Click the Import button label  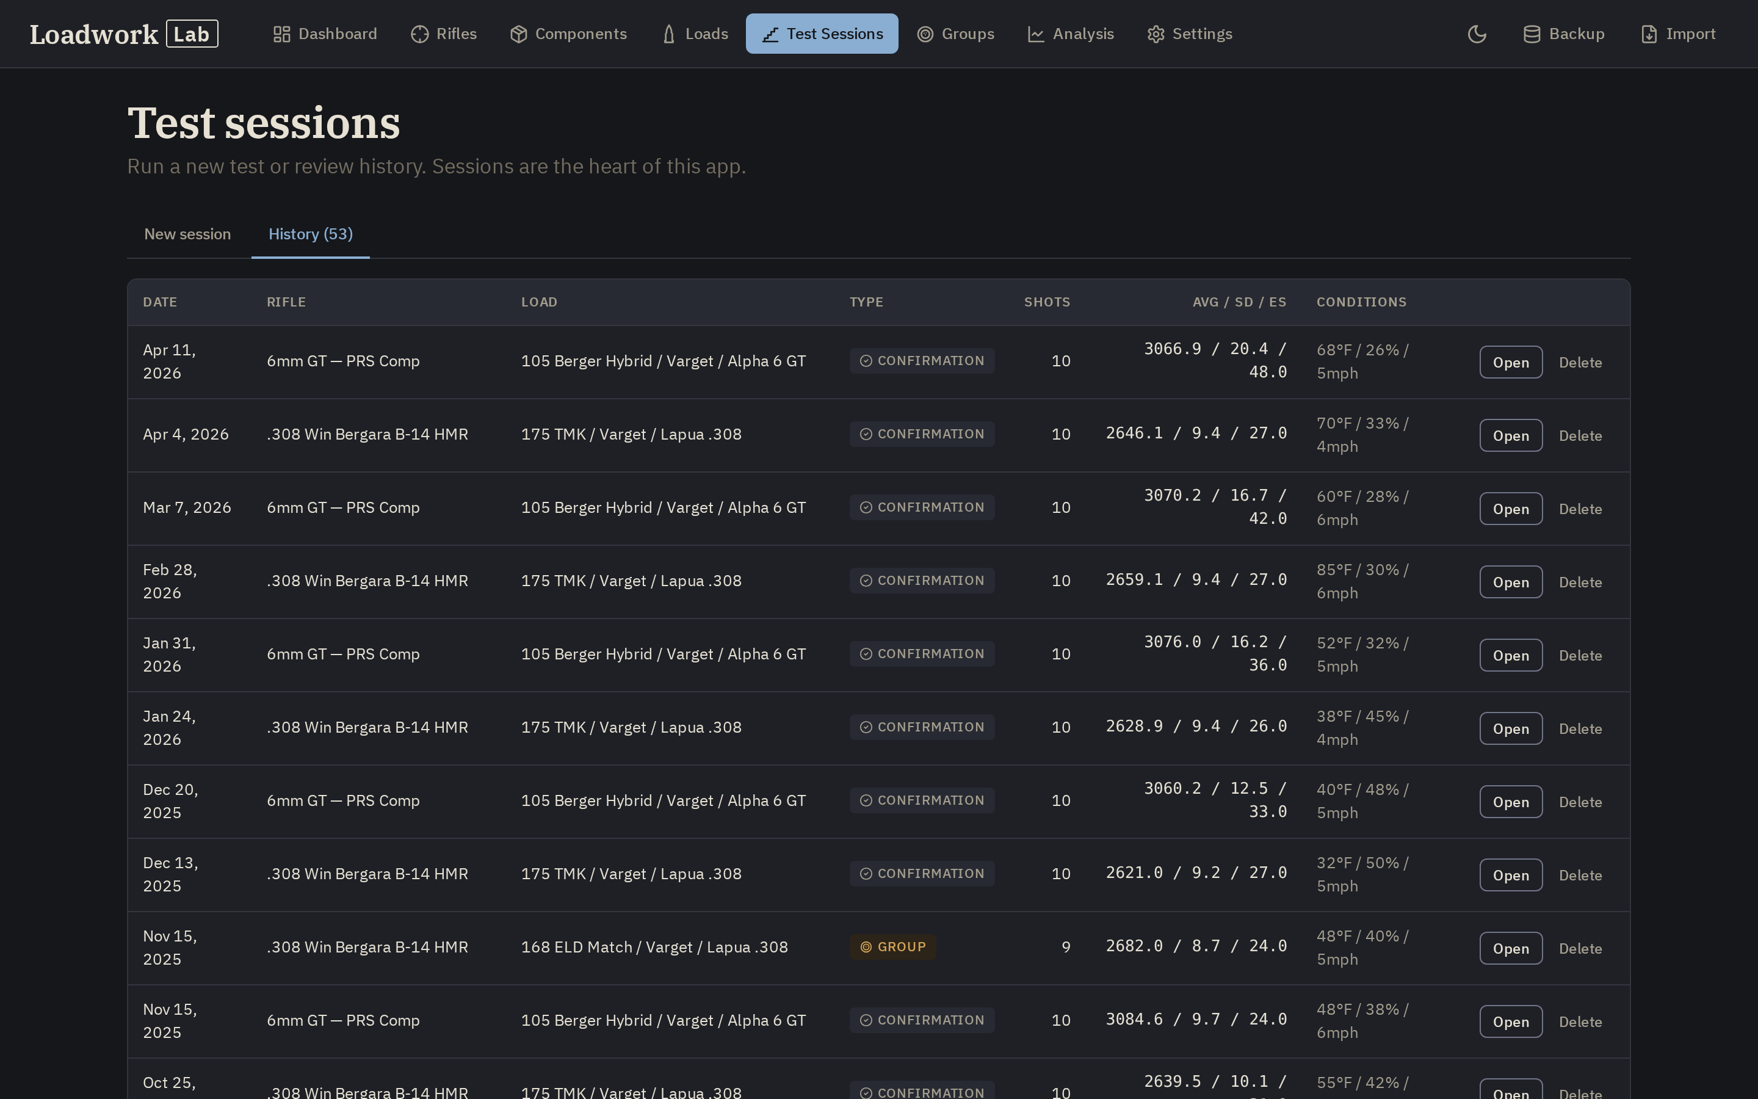tap(1690, 34)
